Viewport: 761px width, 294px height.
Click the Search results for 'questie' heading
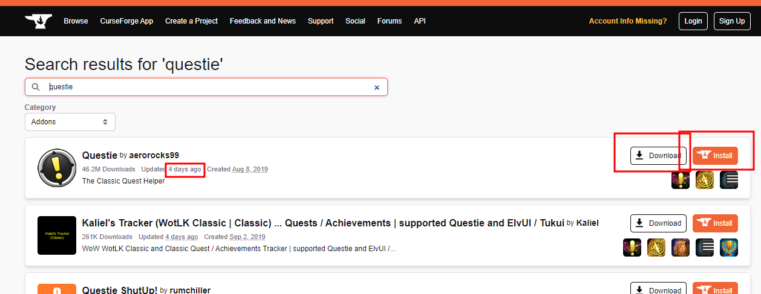[124, 64]
